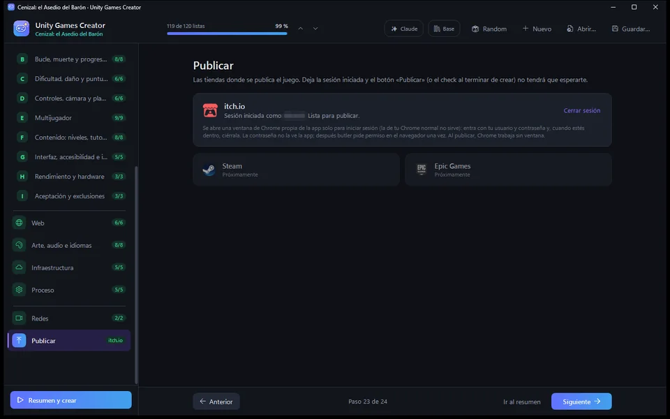Click the letter G Interfaz badge icon

22,157
